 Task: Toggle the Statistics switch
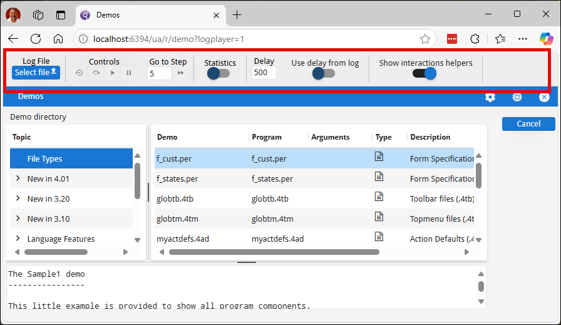tap(219, 73)
